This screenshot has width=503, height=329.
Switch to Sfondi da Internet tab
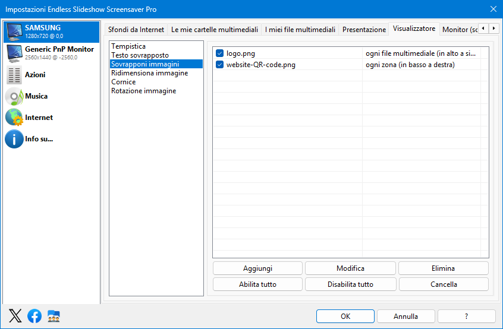tap(136, 30)
